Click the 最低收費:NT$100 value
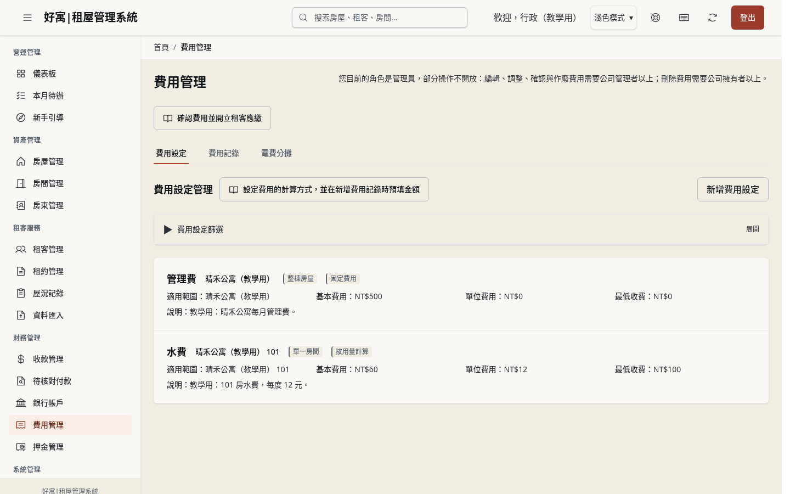The width and height of the screenshot is (790, 494). point(648,369)
